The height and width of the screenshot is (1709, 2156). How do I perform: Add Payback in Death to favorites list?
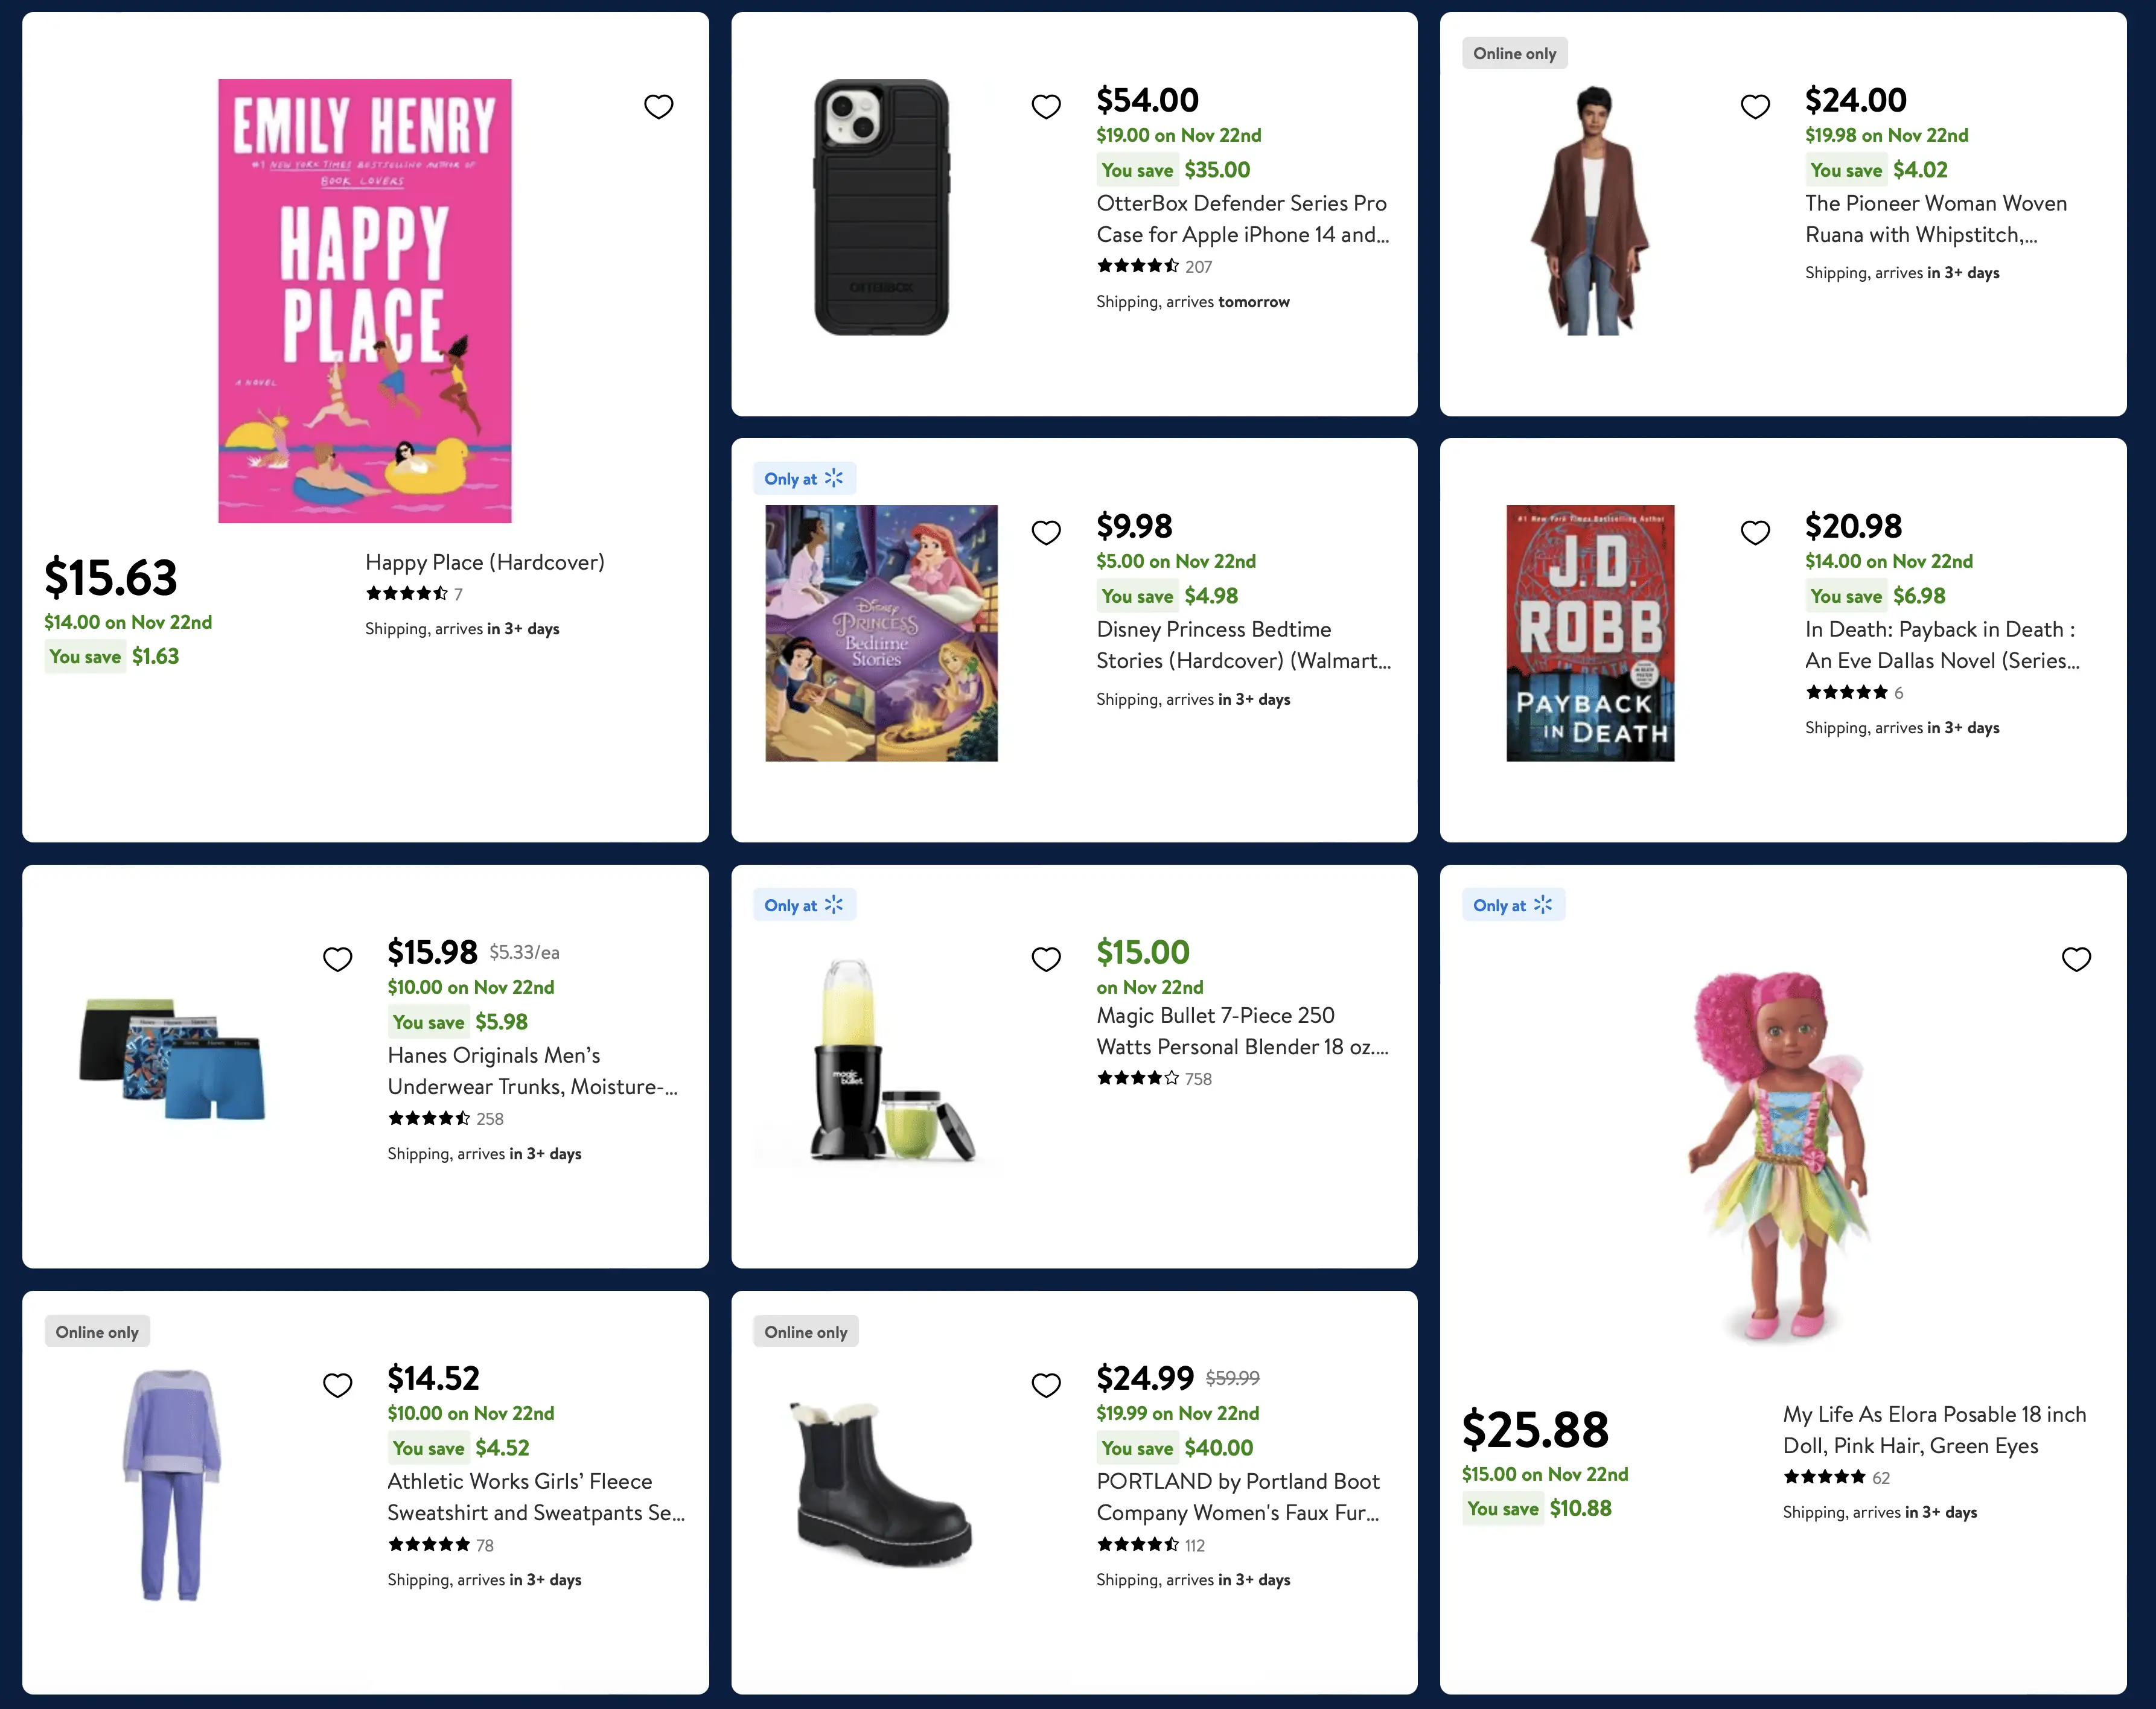click(1755, 532)
